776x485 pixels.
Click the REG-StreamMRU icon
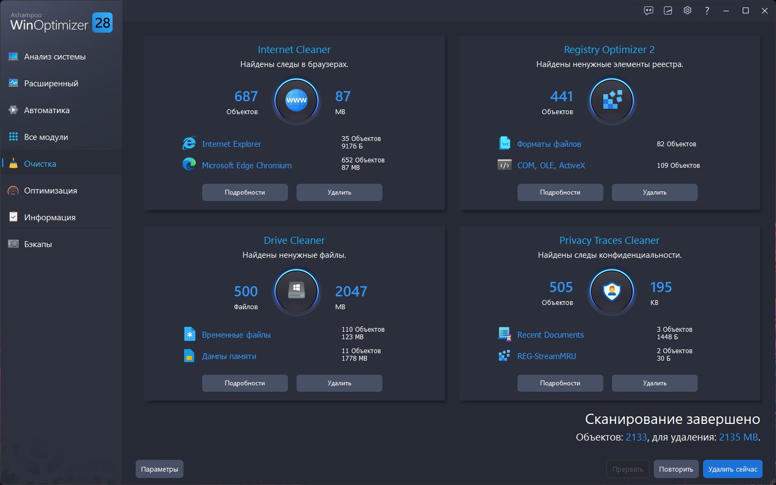504,356
